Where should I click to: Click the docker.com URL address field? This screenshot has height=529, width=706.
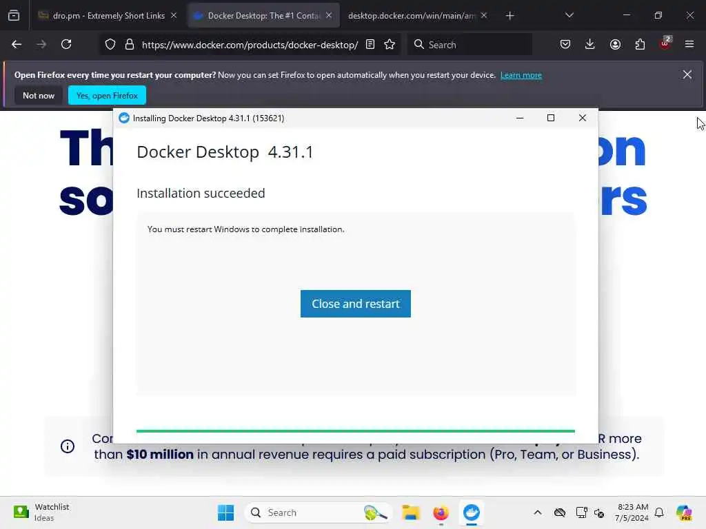click(x=250, y=45)
